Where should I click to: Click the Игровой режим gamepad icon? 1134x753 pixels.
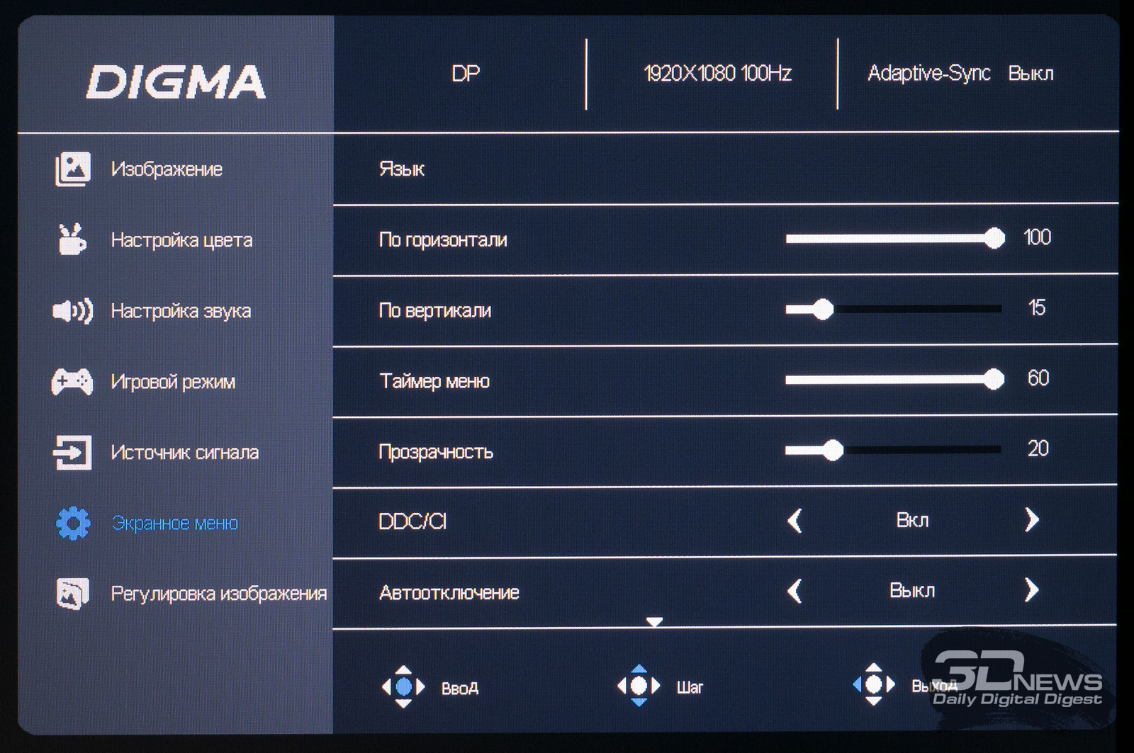point(72,382)
